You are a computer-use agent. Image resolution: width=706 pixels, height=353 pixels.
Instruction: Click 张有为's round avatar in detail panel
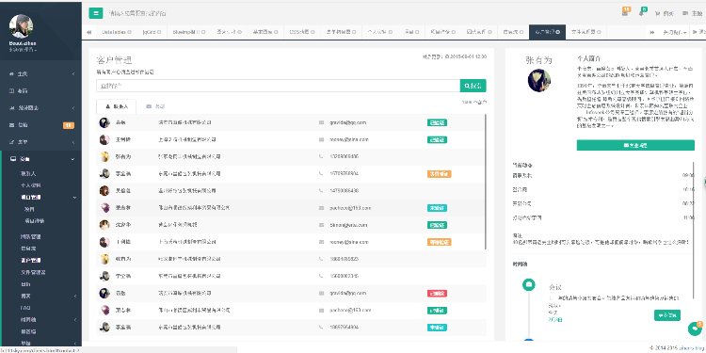pyautogui.click(x=539, y=81)
